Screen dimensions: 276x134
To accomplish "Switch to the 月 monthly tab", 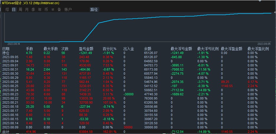I will tap(27, 9).
